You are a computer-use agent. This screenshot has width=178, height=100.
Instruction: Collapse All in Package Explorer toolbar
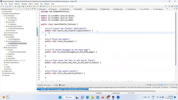point(26,9)
